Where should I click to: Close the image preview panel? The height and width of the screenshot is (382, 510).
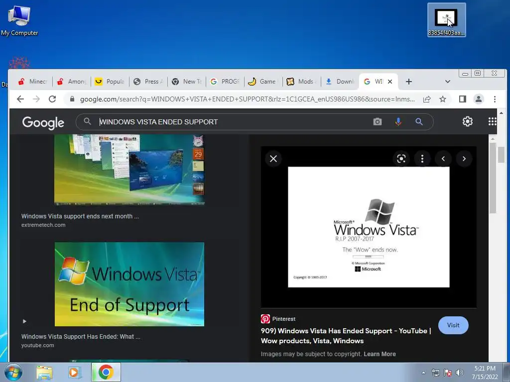pos(273,159)
